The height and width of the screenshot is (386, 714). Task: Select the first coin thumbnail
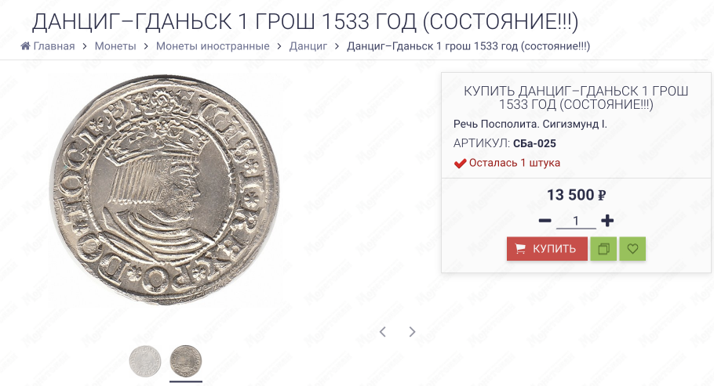click(145, 362)
